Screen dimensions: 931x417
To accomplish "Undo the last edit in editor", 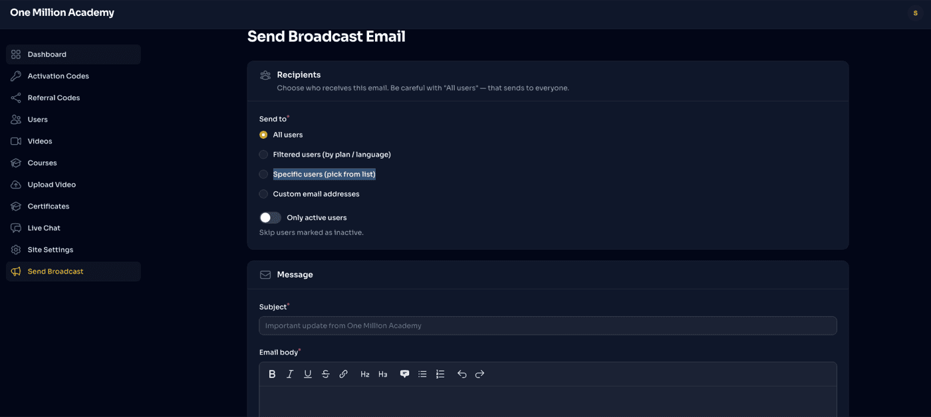I will (x=462, y=374).
